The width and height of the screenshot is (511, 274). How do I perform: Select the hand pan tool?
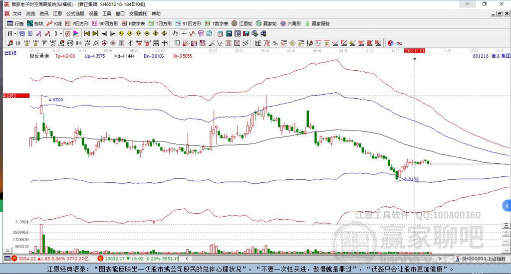point(175,33)
